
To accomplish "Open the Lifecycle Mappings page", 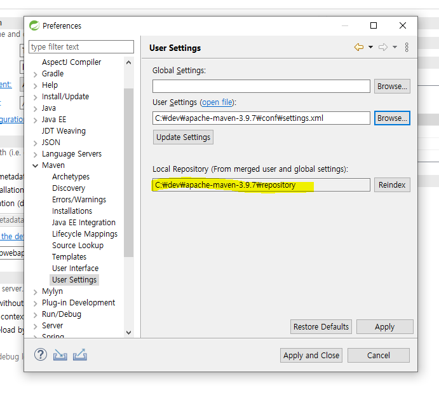I will (x=84, y=234).
